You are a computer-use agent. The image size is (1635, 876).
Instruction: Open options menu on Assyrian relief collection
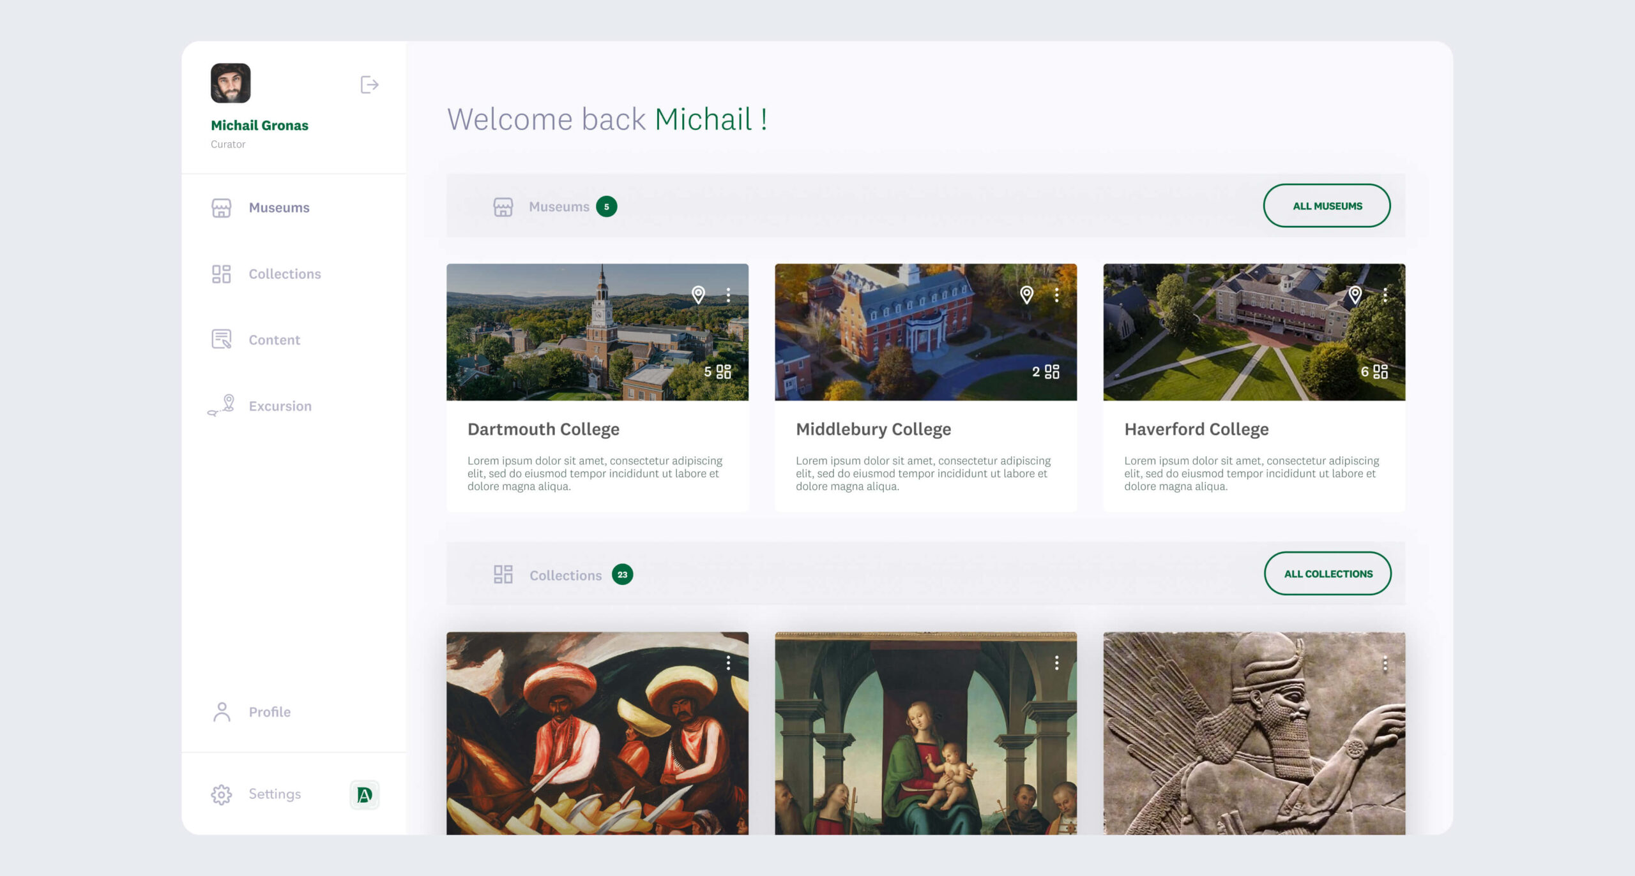pos(1385,664)
